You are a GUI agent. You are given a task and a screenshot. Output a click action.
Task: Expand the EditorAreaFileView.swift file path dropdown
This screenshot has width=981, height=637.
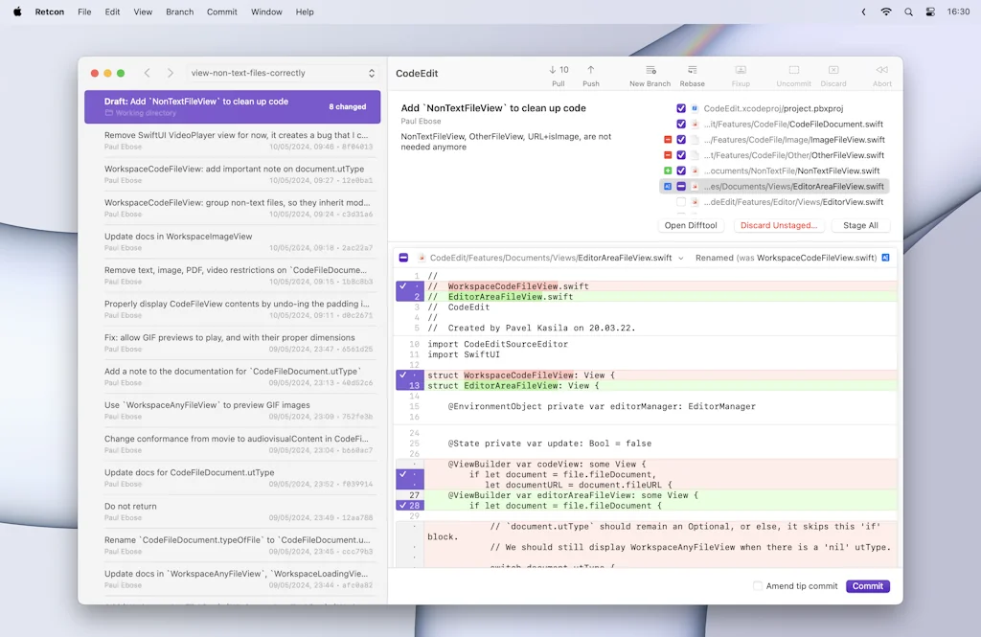click(680, 258)
